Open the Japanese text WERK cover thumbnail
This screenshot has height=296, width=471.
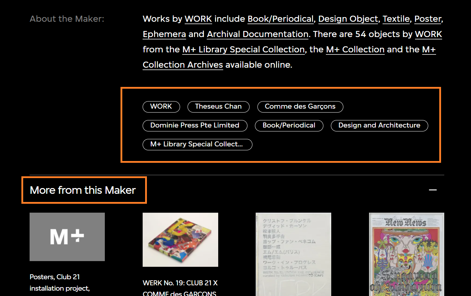[x=293, y=254]
